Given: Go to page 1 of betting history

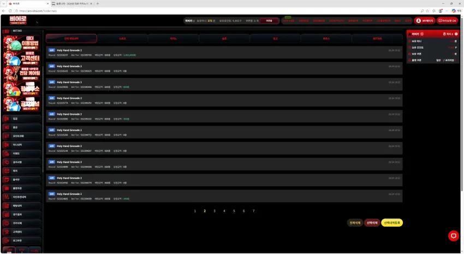Looking at the screenshot, I should [x=195, y=211].
